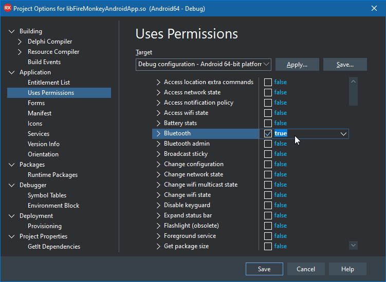This screenshot has height=282, width=386.
Task: Open the Services options page
Action: pos(39,134)
